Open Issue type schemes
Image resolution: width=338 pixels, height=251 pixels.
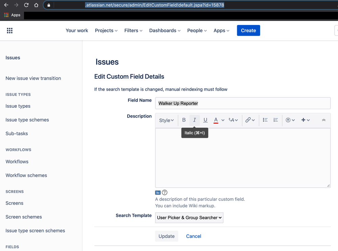(x=27, y=120)
